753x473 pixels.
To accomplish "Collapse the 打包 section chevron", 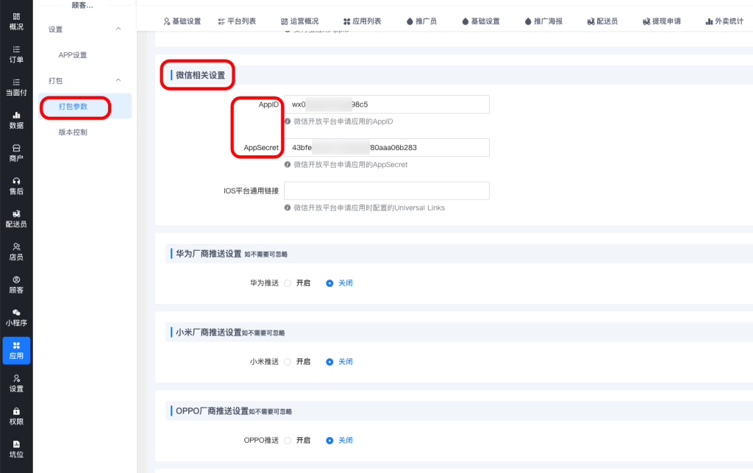I will click(118, 80).
